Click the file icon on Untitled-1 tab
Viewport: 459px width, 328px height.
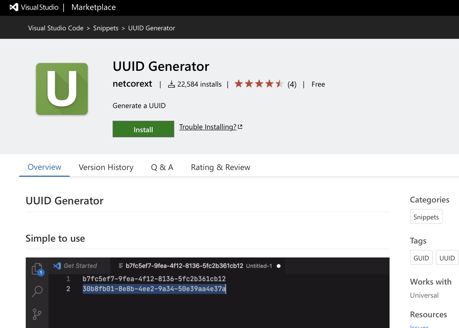pyautogui.click(x=121, y=266)
